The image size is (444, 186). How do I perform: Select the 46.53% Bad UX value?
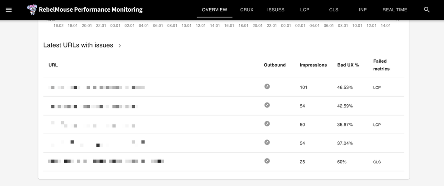click(x=345, y=87)
